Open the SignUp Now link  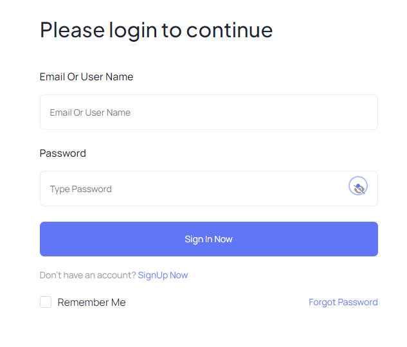click(163, 275)
